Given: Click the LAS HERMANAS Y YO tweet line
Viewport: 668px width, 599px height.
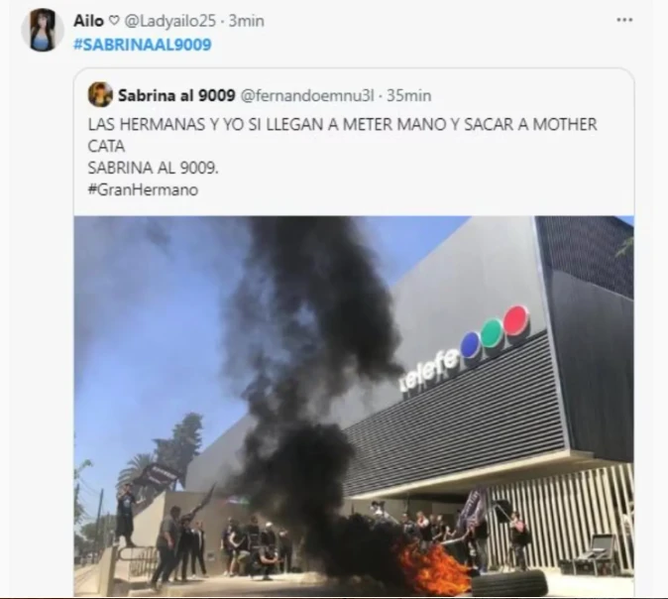Looking at the screenshot, I should pyautogui.click(x=342, y=125).
